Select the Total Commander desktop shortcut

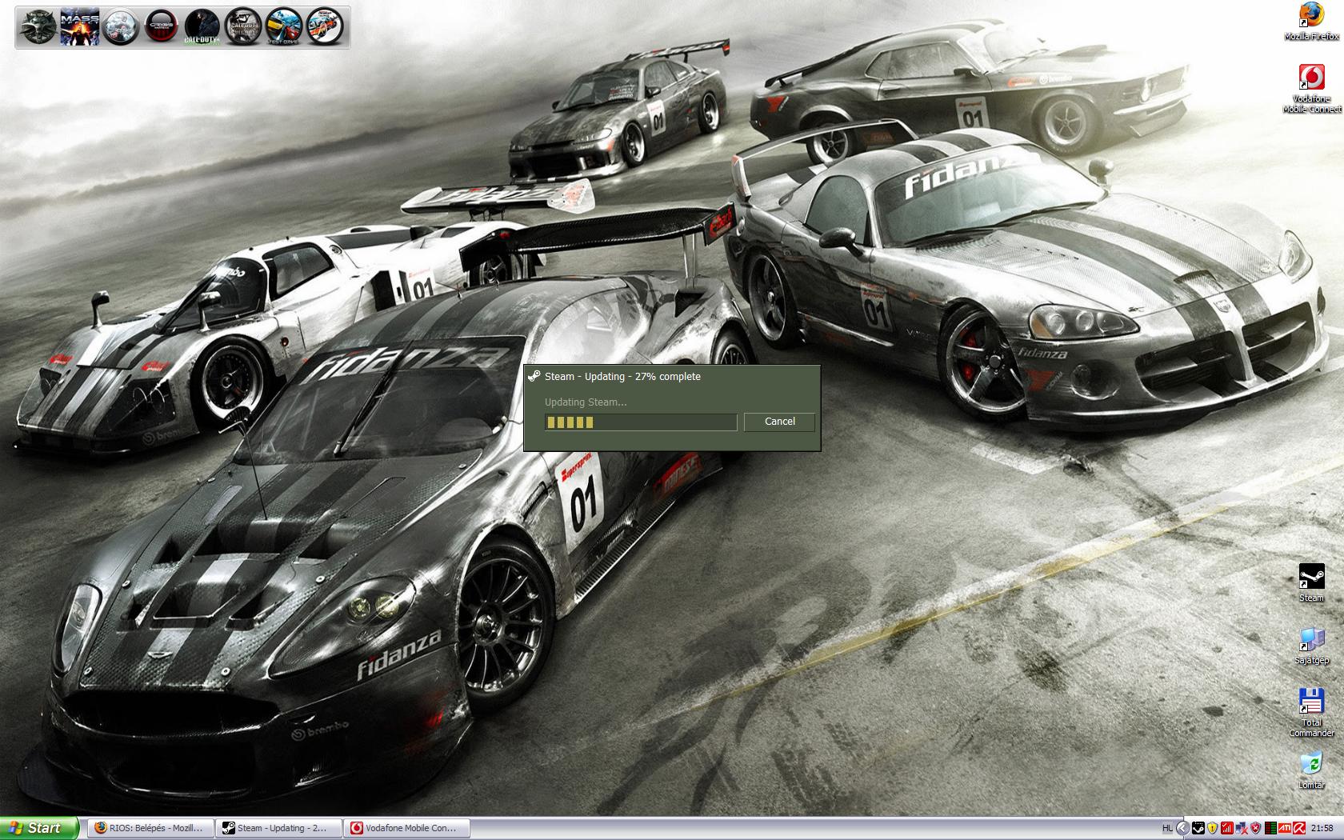pyautogui.click(x=1311, y=712)
